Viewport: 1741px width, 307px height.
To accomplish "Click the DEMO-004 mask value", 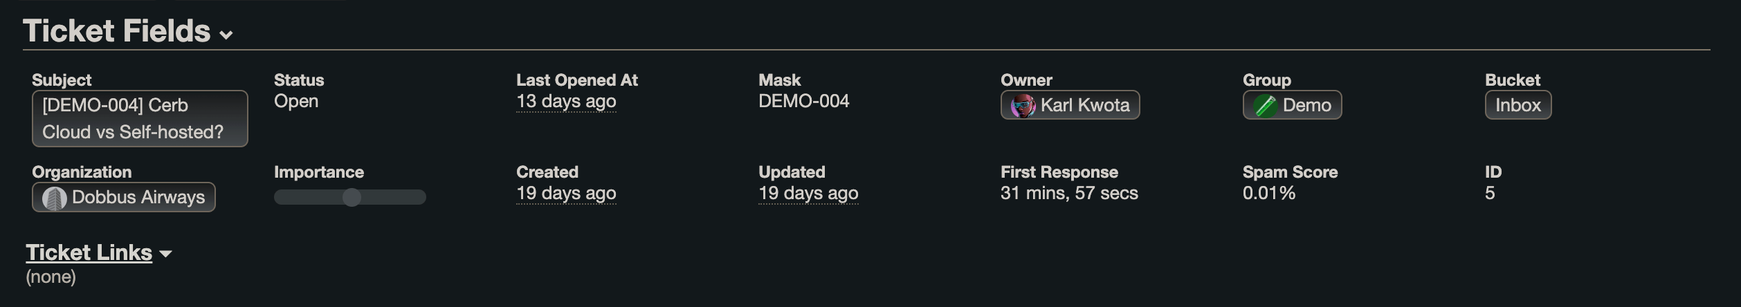I will [x=804, y=101].
